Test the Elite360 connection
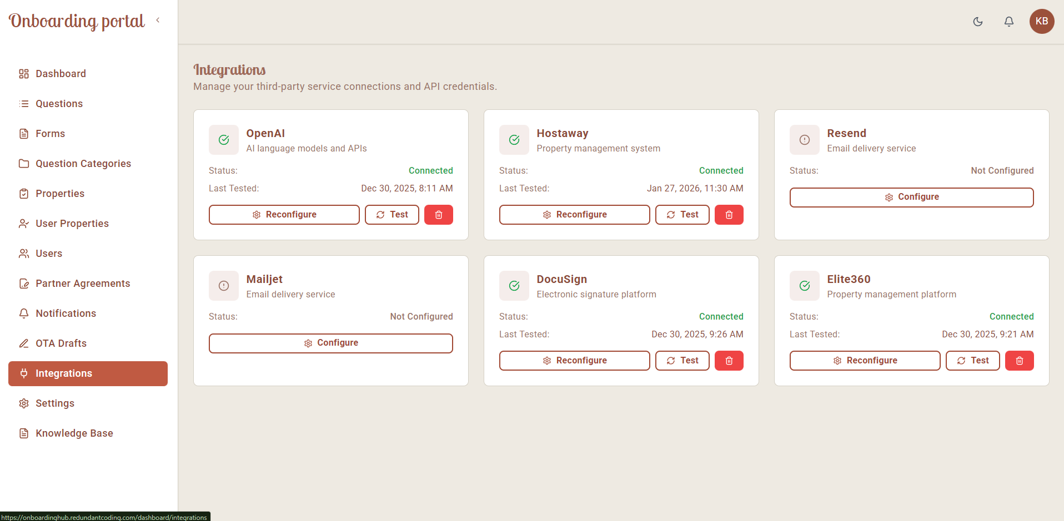1064x521 pixels. tap(973, 361)
